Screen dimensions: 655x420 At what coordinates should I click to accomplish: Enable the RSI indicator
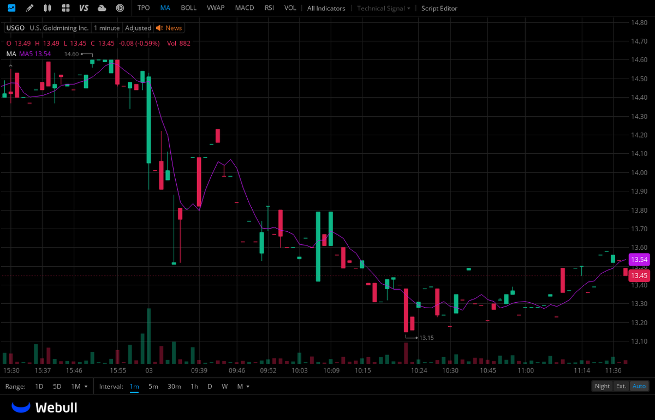point(270,8)
